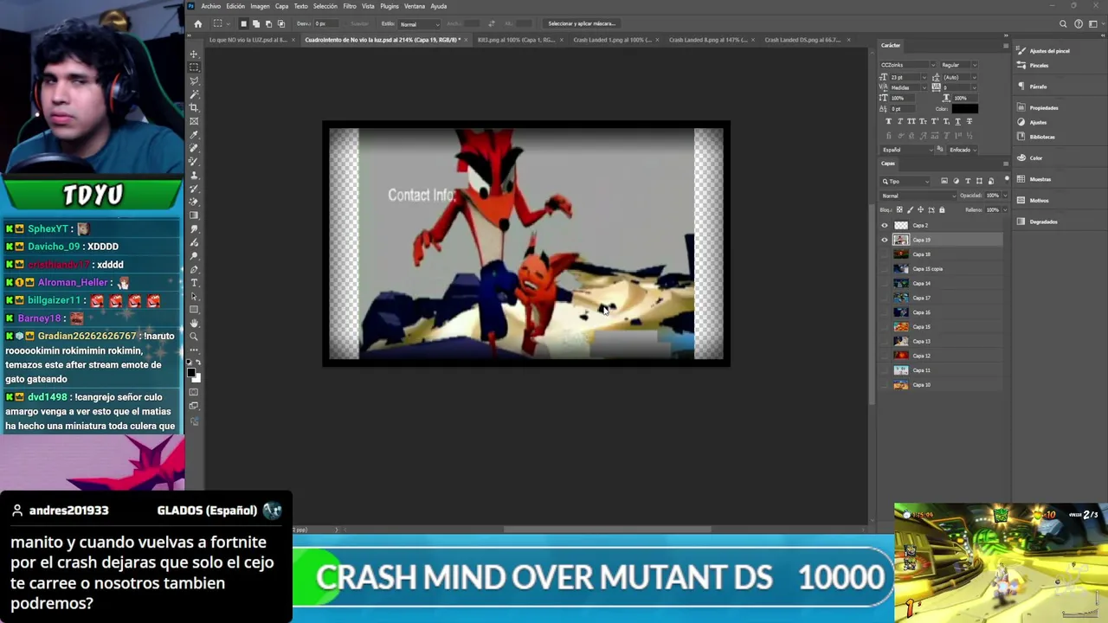
Task: Hide layer Capa 2
Action: pos(885,226)
